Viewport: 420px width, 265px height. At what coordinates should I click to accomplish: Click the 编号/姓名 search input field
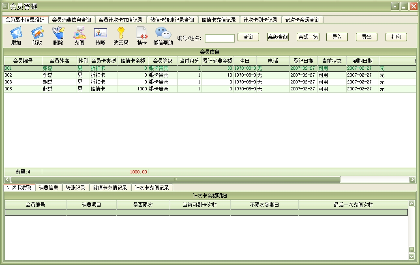(219, 38)
